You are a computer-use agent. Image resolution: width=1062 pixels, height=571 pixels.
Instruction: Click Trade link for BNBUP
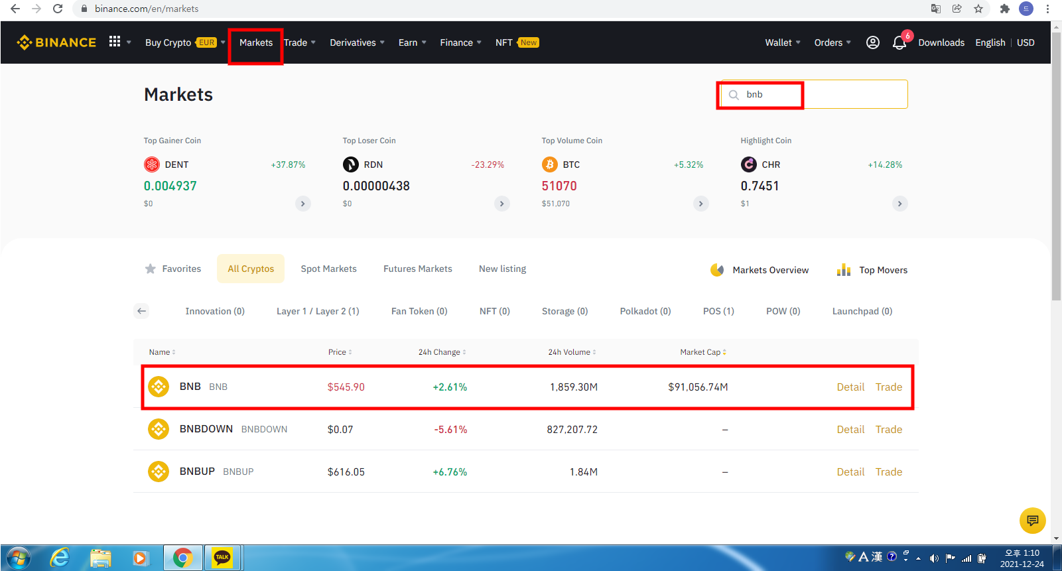pyautogui.click(x=889, y=472)
